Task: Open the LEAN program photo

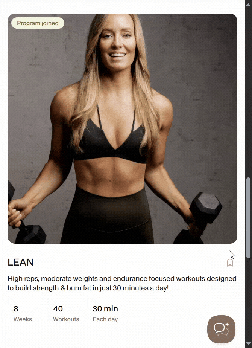Action: tap(122, 128)
